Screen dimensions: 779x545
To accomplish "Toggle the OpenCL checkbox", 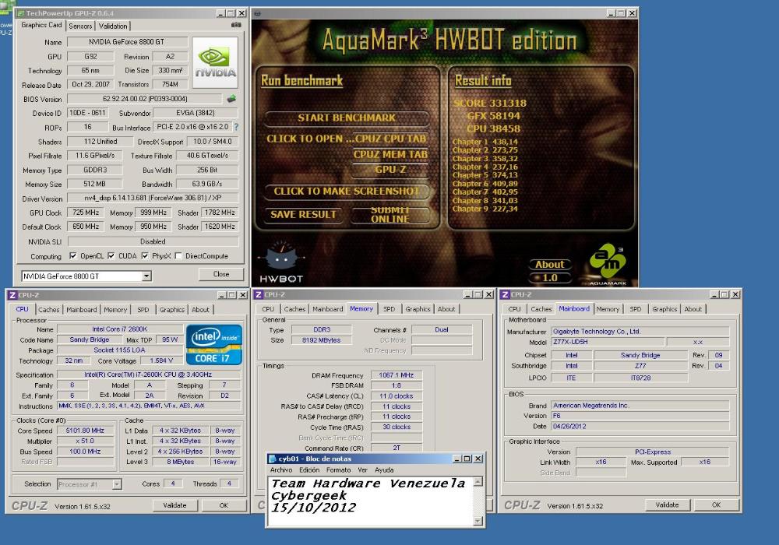I will [73, 256].
